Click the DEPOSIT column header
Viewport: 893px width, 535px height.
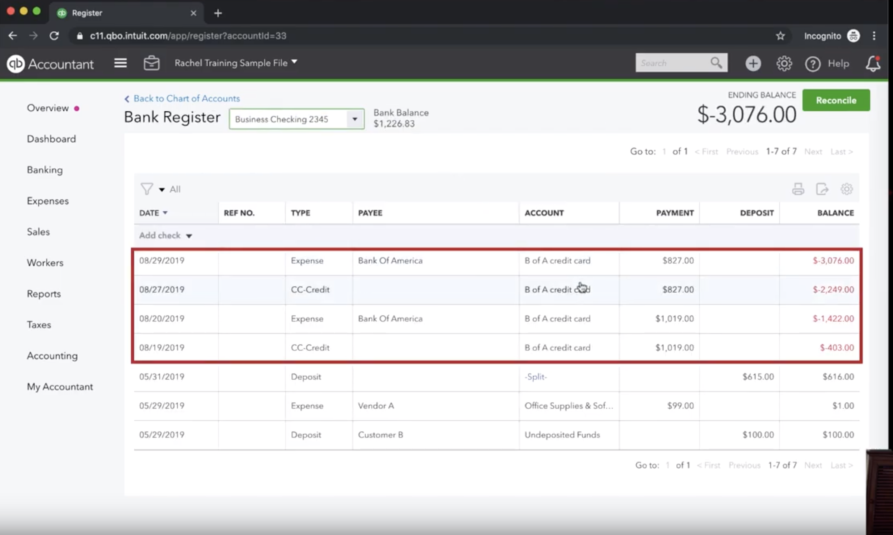tap(756, 213)
